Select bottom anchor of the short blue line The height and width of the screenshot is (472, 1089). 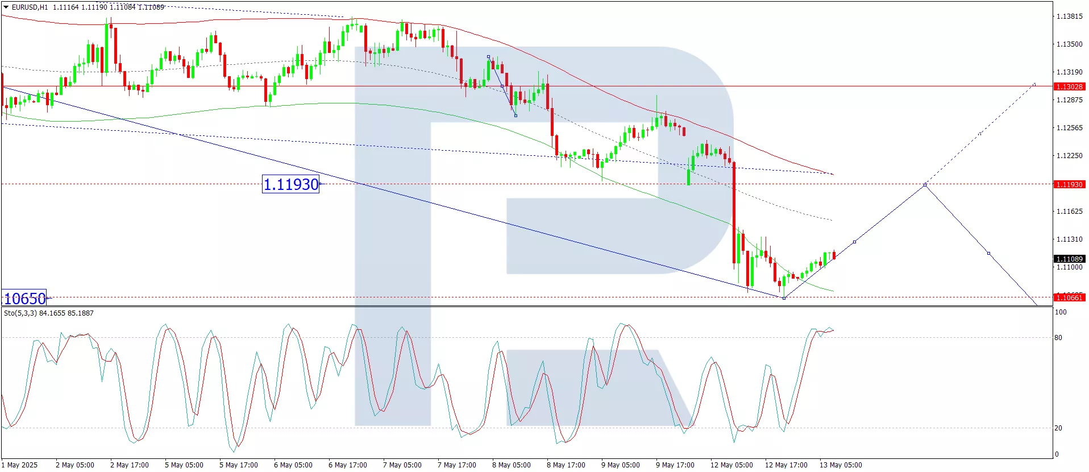516,115
